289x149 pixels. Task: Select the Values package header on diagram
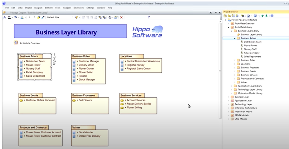[83, 127]
